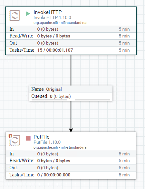The image size is (145, 189).
Task: Click the right queue size progress bar
Action: [92, 100]
